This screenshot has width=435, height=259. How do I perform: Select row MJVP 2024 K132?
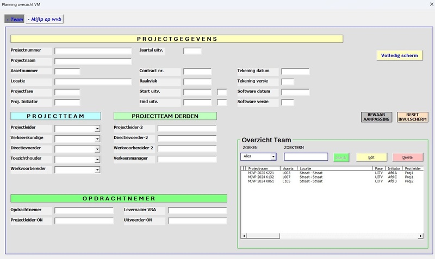[332, 177]
